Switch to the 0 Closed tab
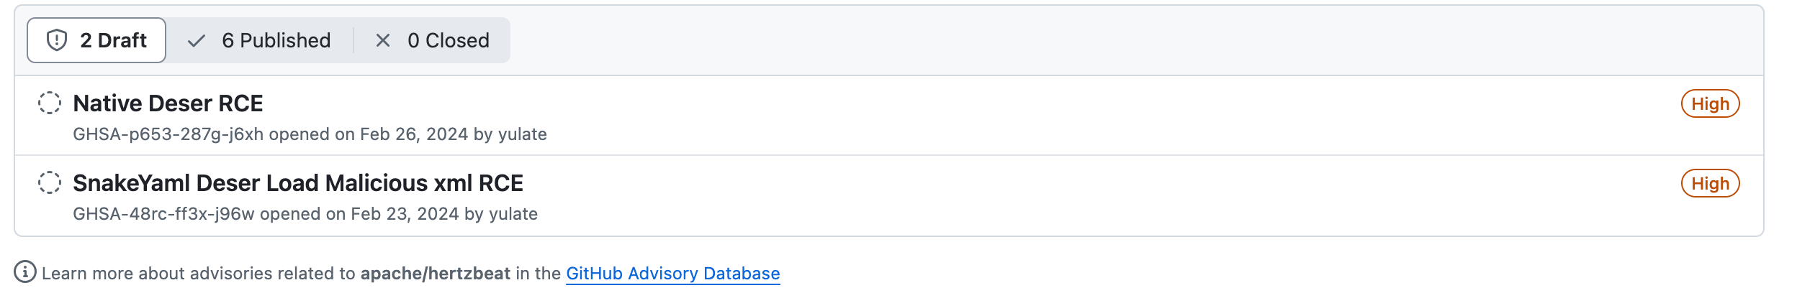1797x293 pixels. [432, 40]
